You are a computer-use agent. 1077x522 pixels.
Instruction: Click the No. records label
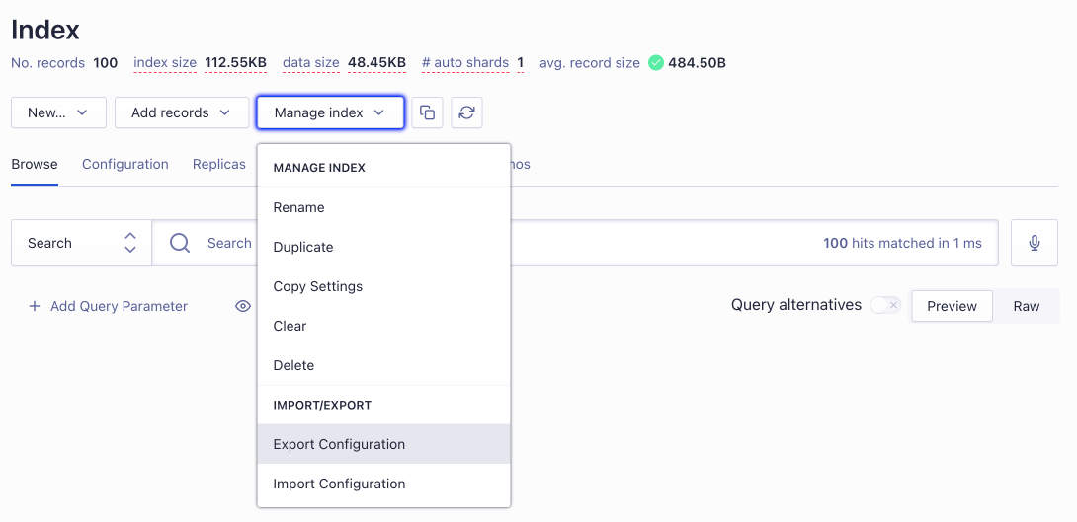[48, 63]
